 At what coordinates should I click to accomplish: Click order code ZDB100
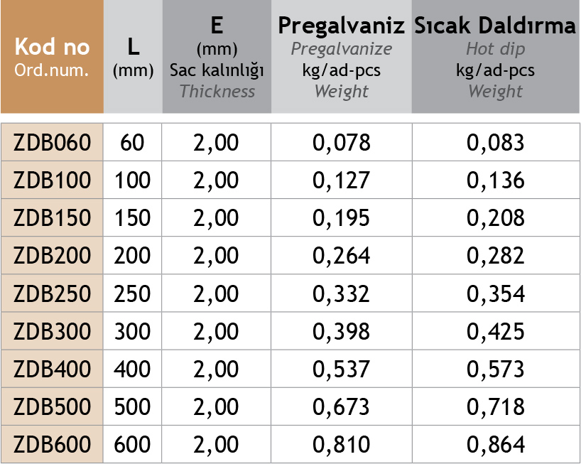point(53,180)
